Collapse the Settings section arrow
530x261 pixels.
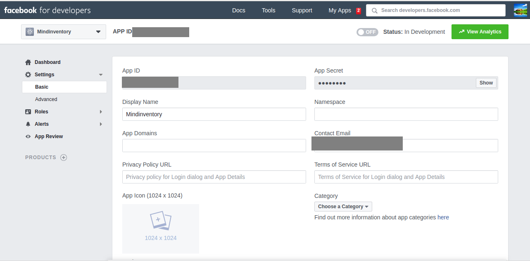click(101, 75)
